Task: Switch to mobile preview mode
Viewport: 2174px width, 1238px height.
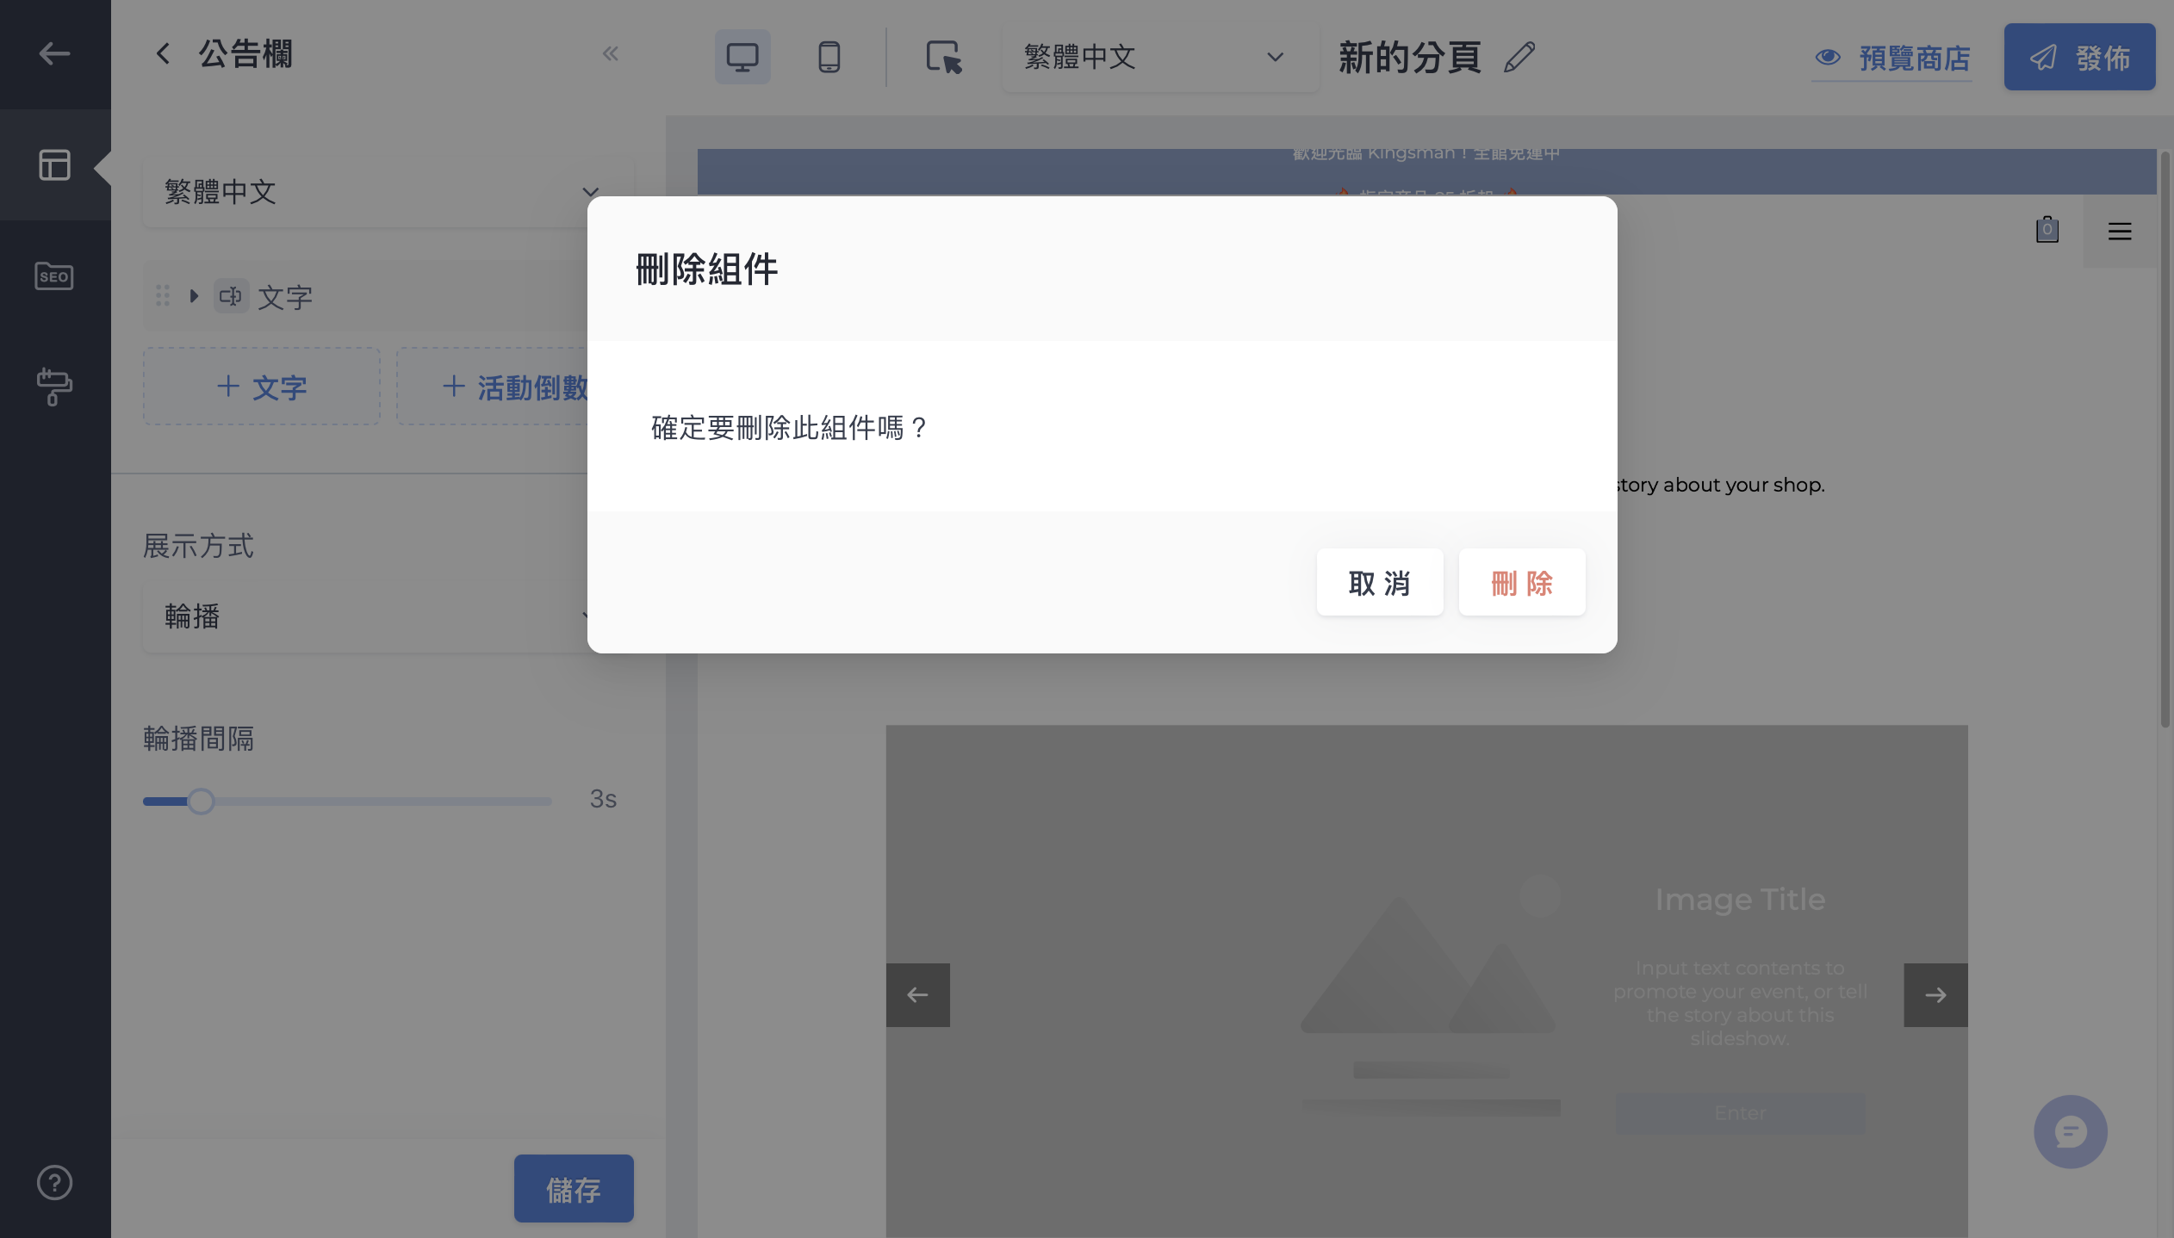Action: click(x=829, y=57)
